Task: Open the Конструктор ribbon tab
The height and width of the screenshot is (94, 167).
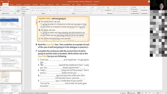Action: tap(27, 4)
